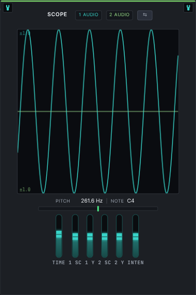
Task: Toggle the 2 AUDIO channel button
Action: (120, 15)
